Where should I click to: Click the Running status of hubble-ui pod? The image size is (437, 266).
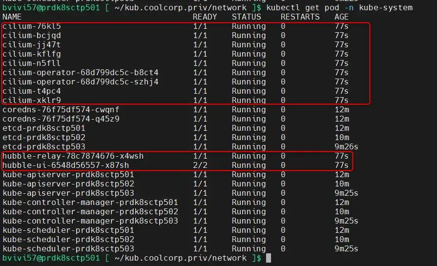(249, 165)
